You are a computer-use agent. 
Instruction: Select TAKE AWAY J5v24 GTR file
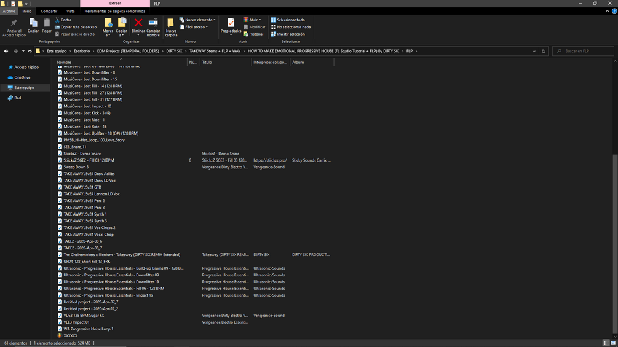click(x=82, y=187)
